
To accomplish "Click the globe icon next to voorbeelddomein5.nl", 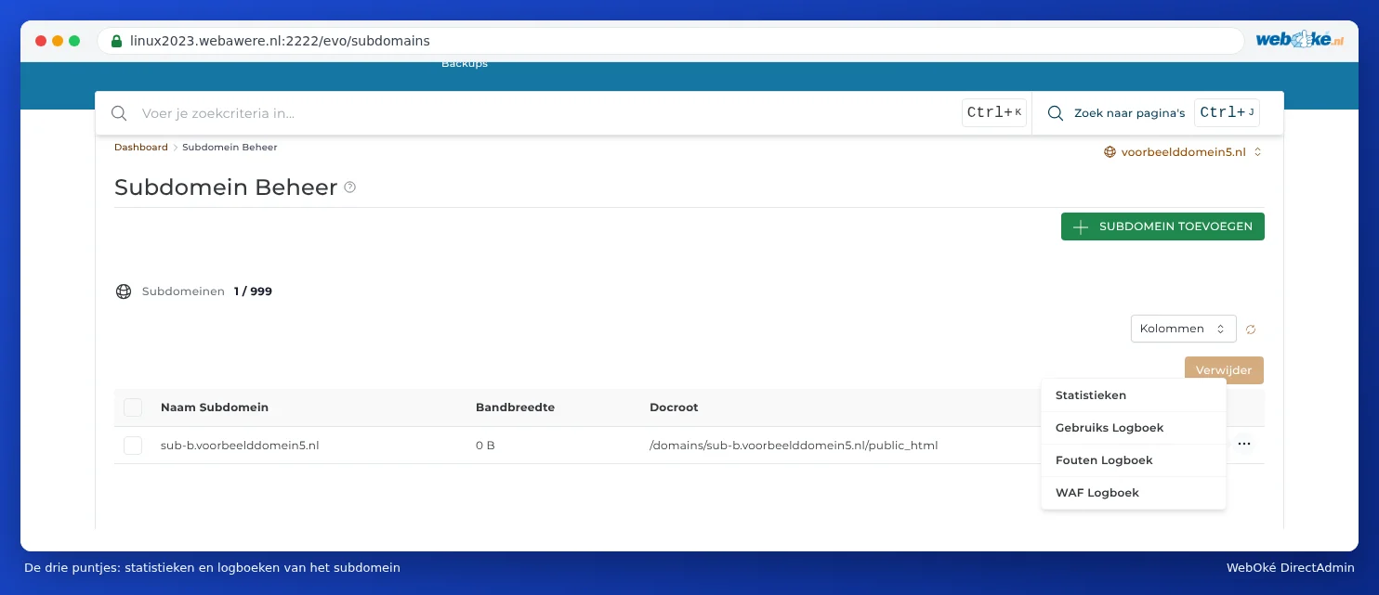I will coord(1110,151).
